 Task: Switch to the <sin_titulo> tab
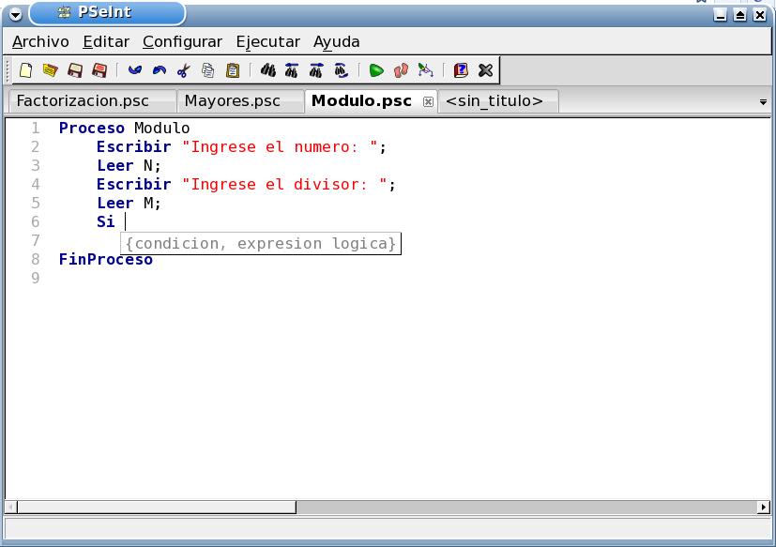498,101
